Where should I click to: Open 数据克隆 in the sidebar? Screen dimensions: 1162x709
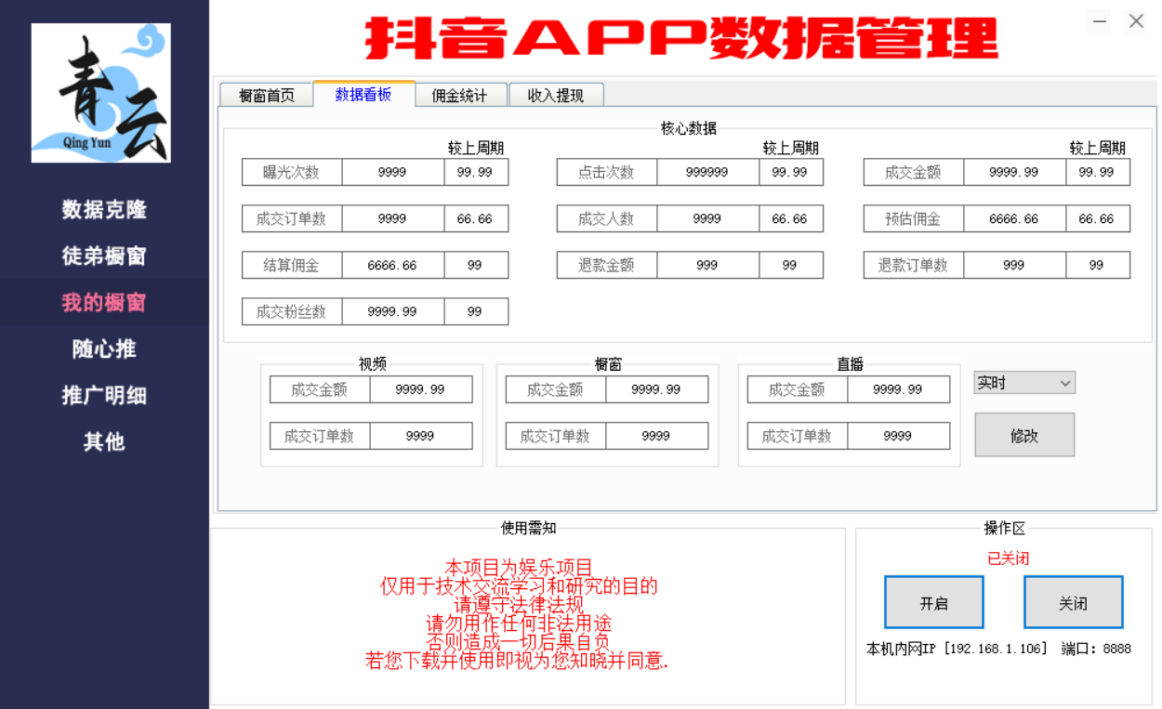click(x=104, y=209)
